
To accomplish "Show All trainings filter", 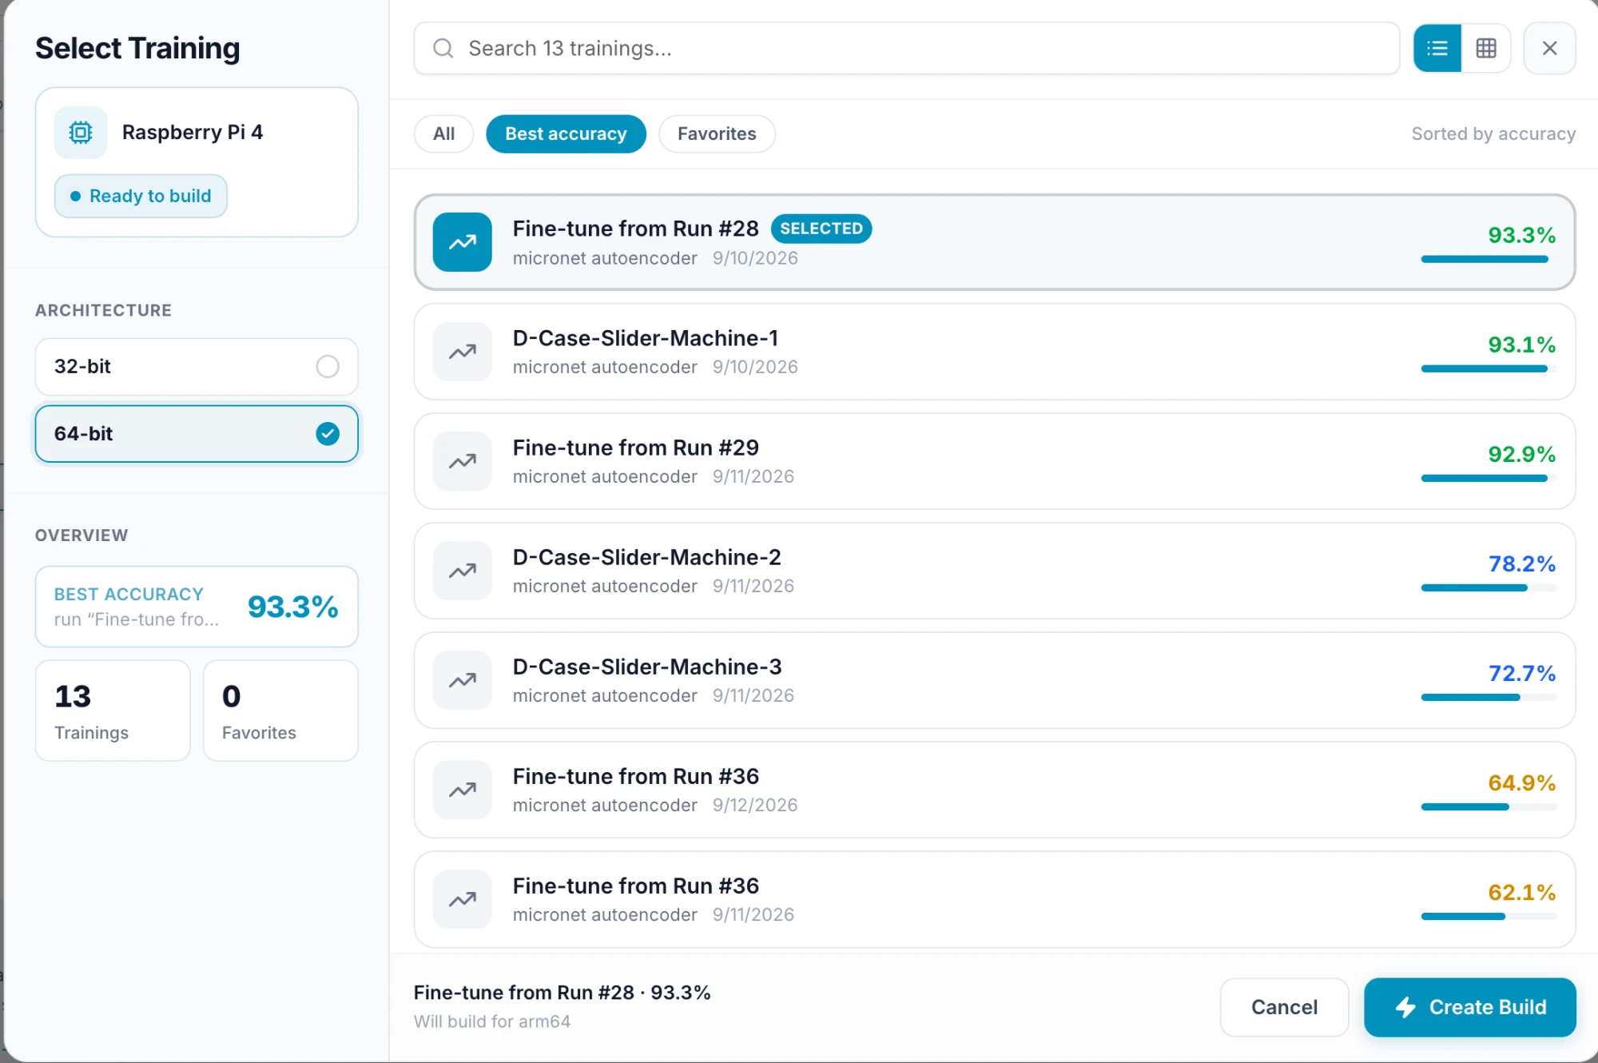I will coord(444,134).
